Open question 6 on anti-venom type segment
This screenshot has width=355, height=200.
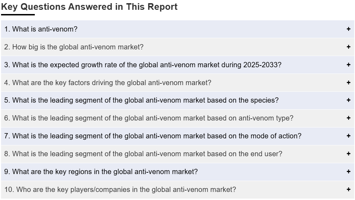177,118
